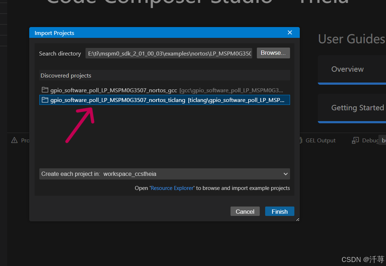
Task: Close the Import Projects dialog
Action: (x=290, y=32)
